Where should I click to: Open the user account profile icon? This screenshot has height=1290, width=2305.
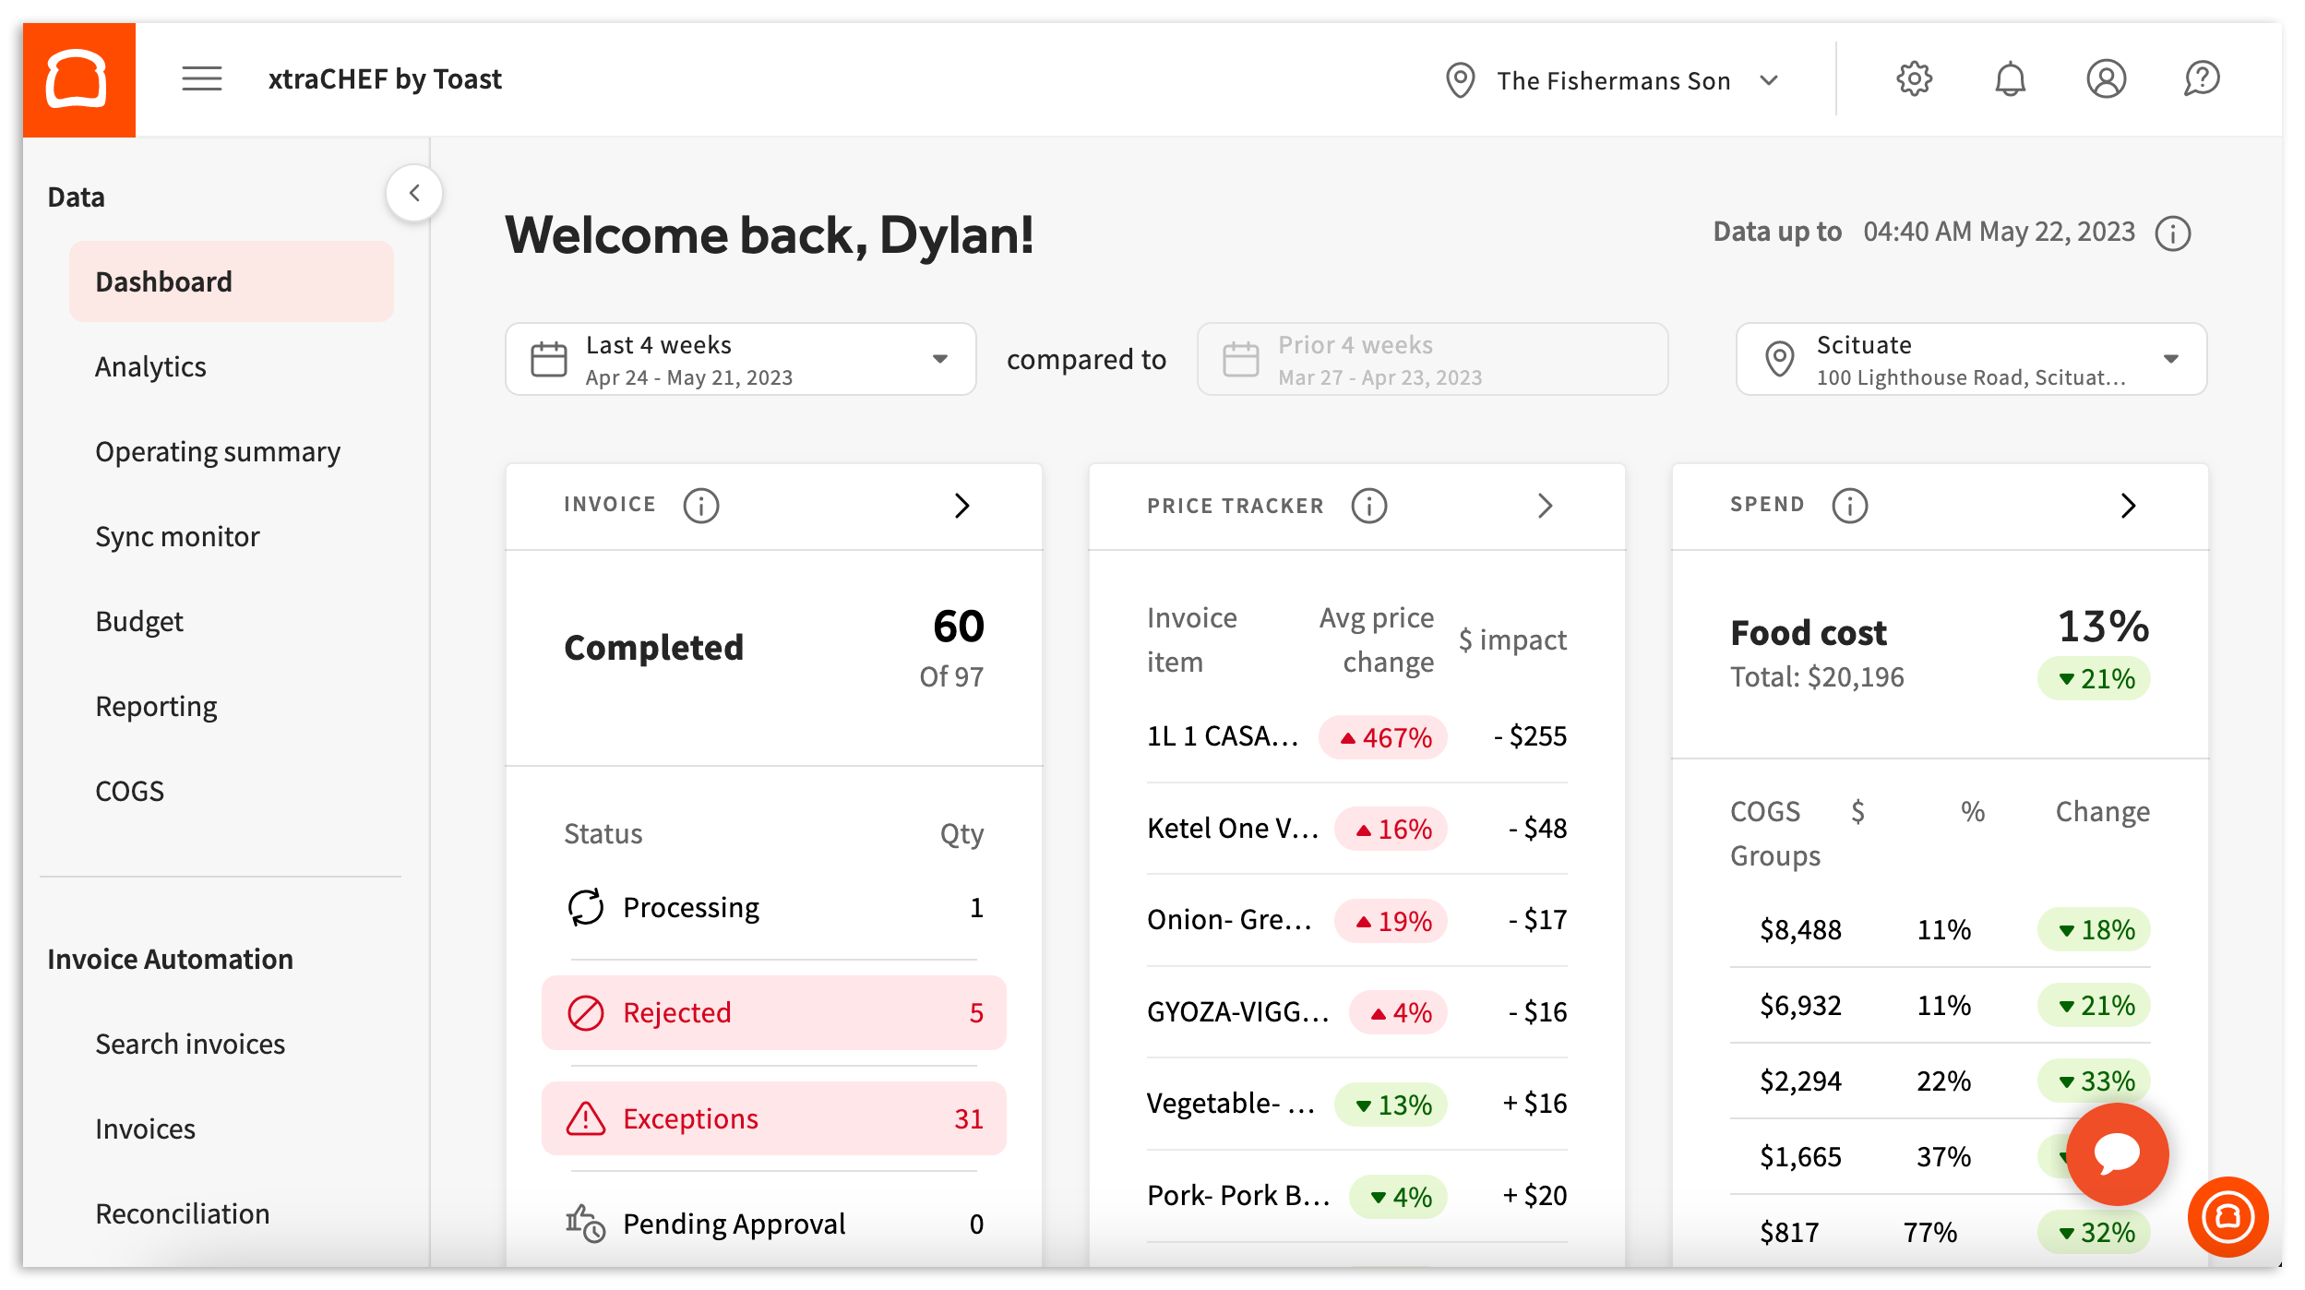[2107, 79]
